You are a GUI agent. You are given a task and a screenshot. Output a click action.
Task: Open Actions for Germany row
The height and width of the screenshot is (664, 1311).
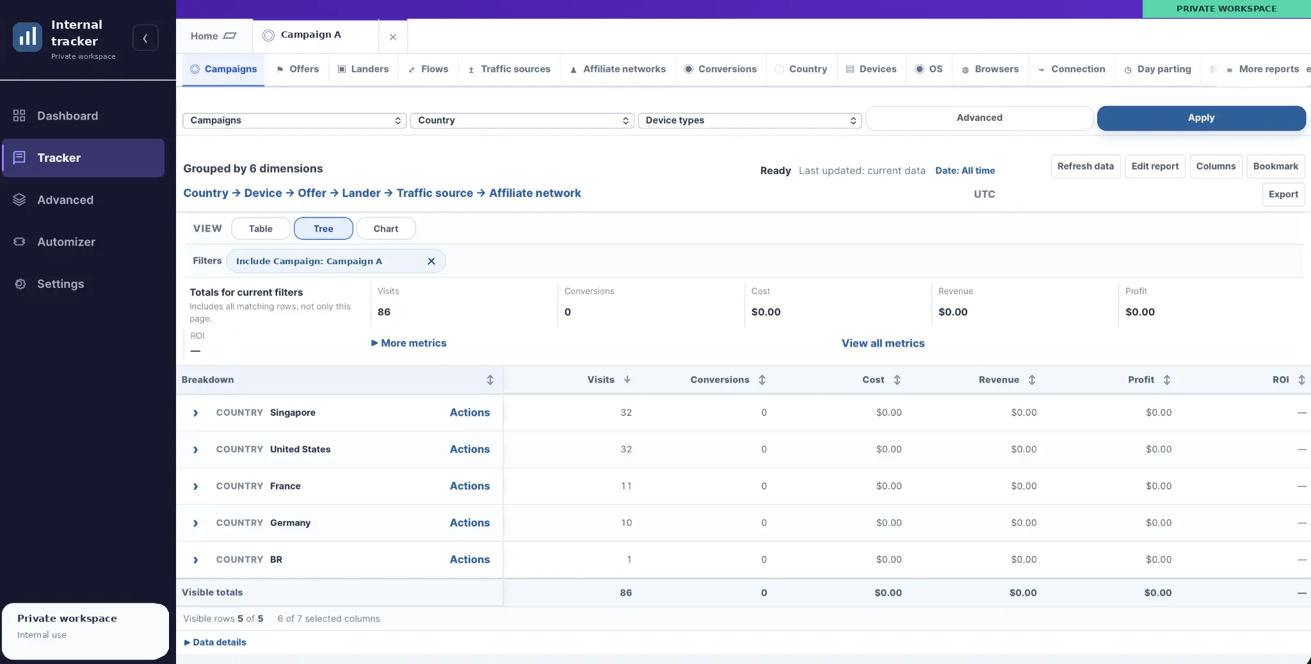(469, 523)
